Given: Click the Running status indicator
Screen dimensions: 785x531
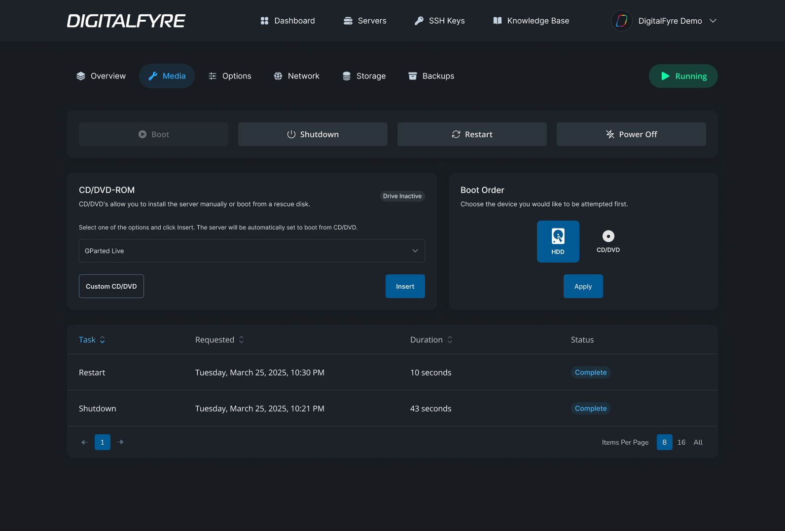Looking at the screenshot, I should (x=683, y=76).
